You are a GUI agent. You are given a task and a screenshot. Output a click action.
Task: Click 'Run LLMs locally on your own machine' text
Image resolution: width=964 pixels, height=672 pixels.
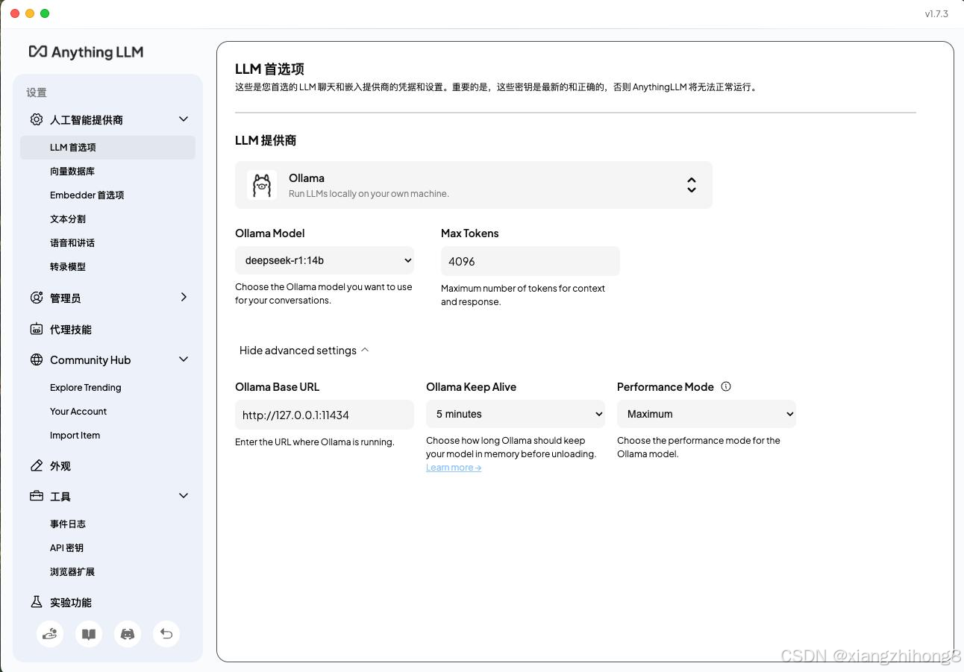pyautogui.click(x=369, y=194)
